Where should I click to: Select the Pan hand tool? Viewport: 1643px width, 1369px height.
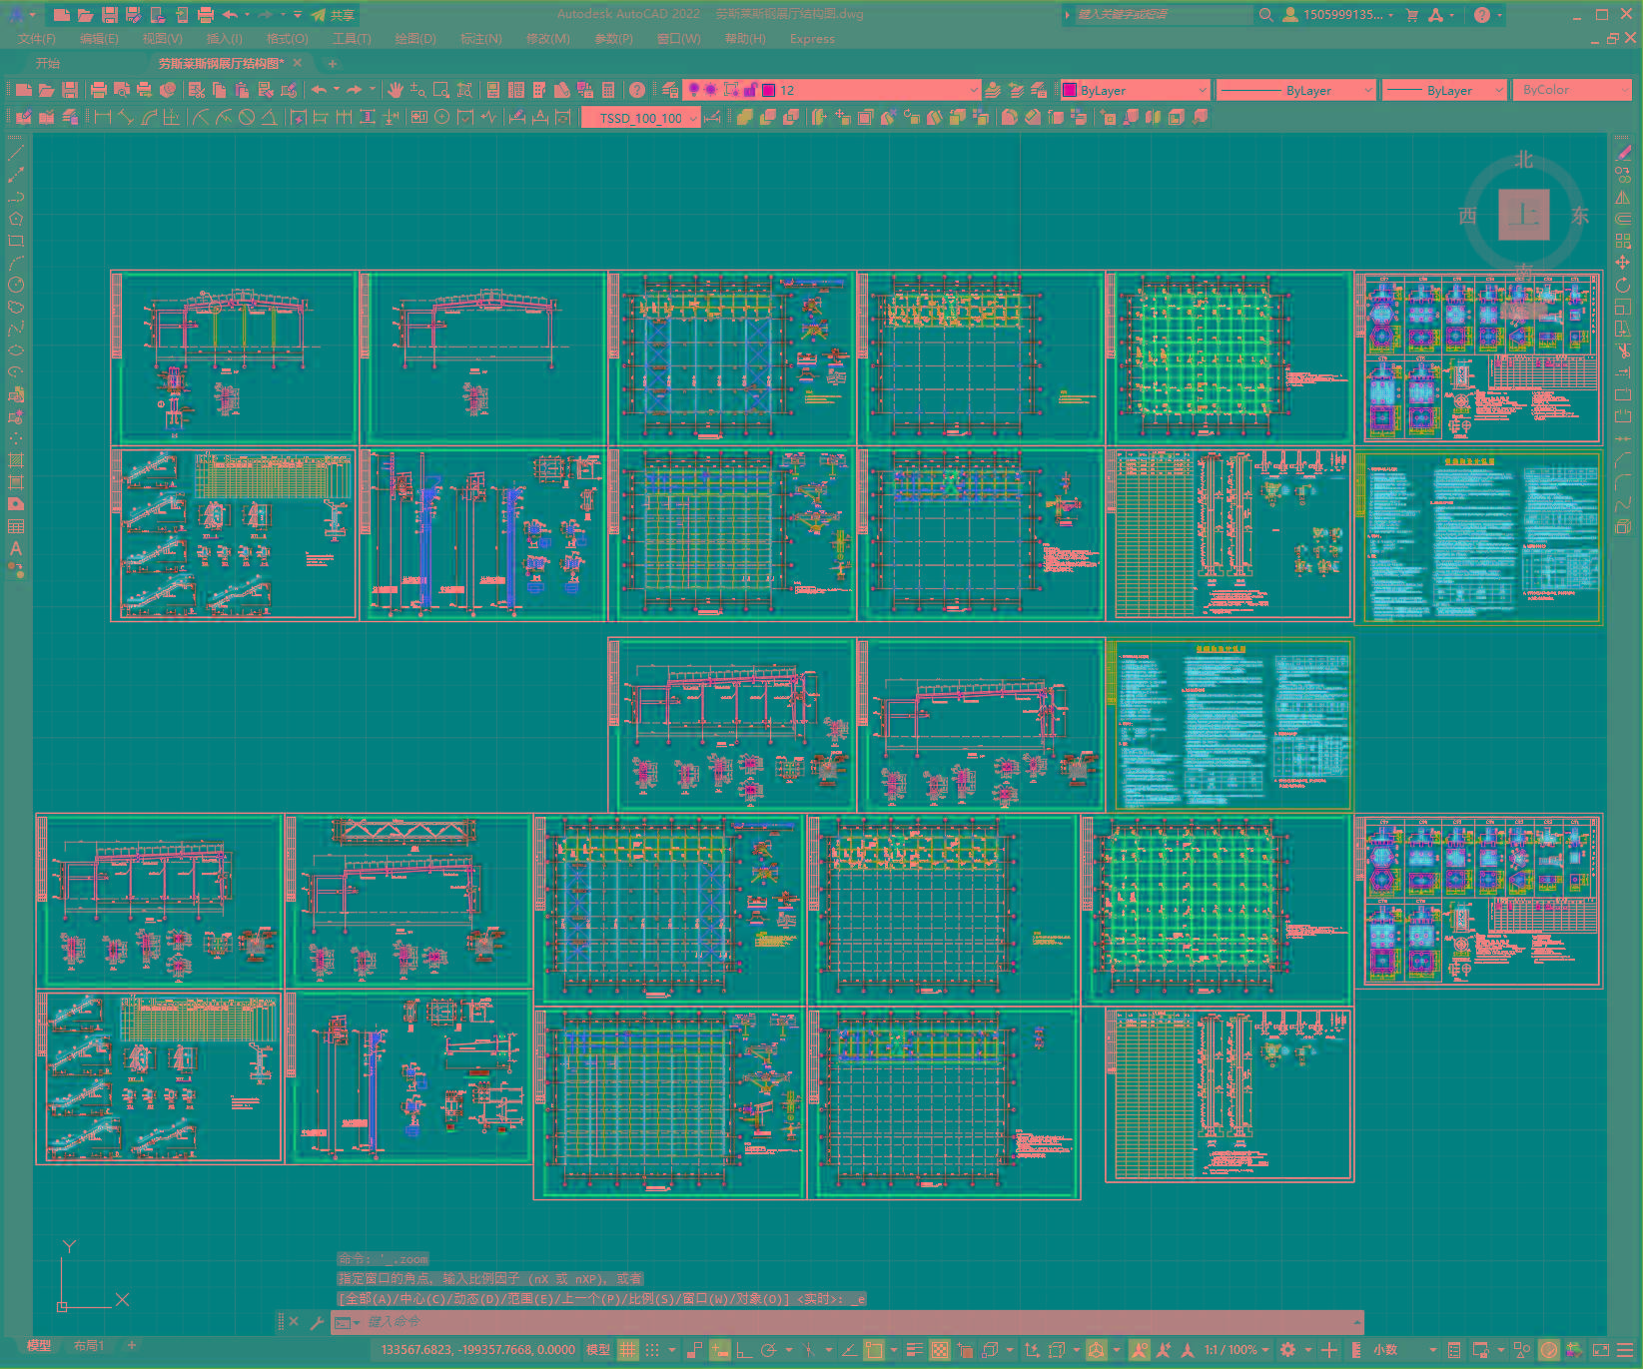[x=396, y=90]
